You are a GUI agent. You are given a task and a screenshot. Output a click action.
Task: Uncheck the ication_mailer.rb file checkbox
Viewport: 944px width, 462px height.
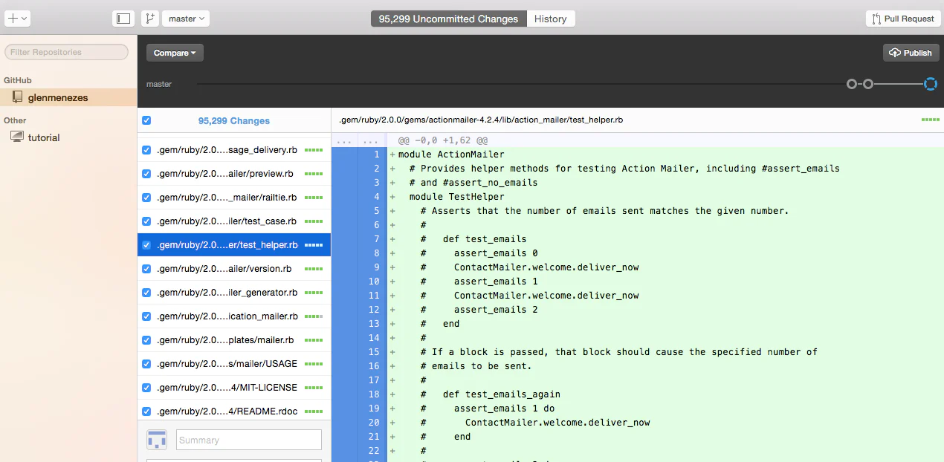pos(146,316)
